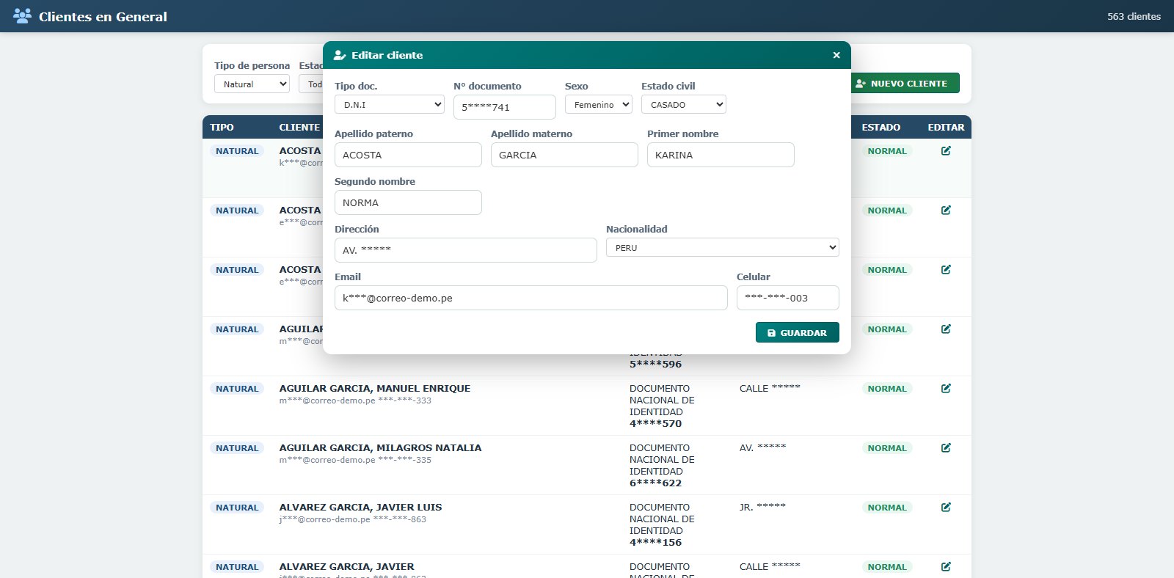Focus the Dirección input
The height and width of the screenshot is (578, 1174).
pyautogui.click(x=466, y=250)
